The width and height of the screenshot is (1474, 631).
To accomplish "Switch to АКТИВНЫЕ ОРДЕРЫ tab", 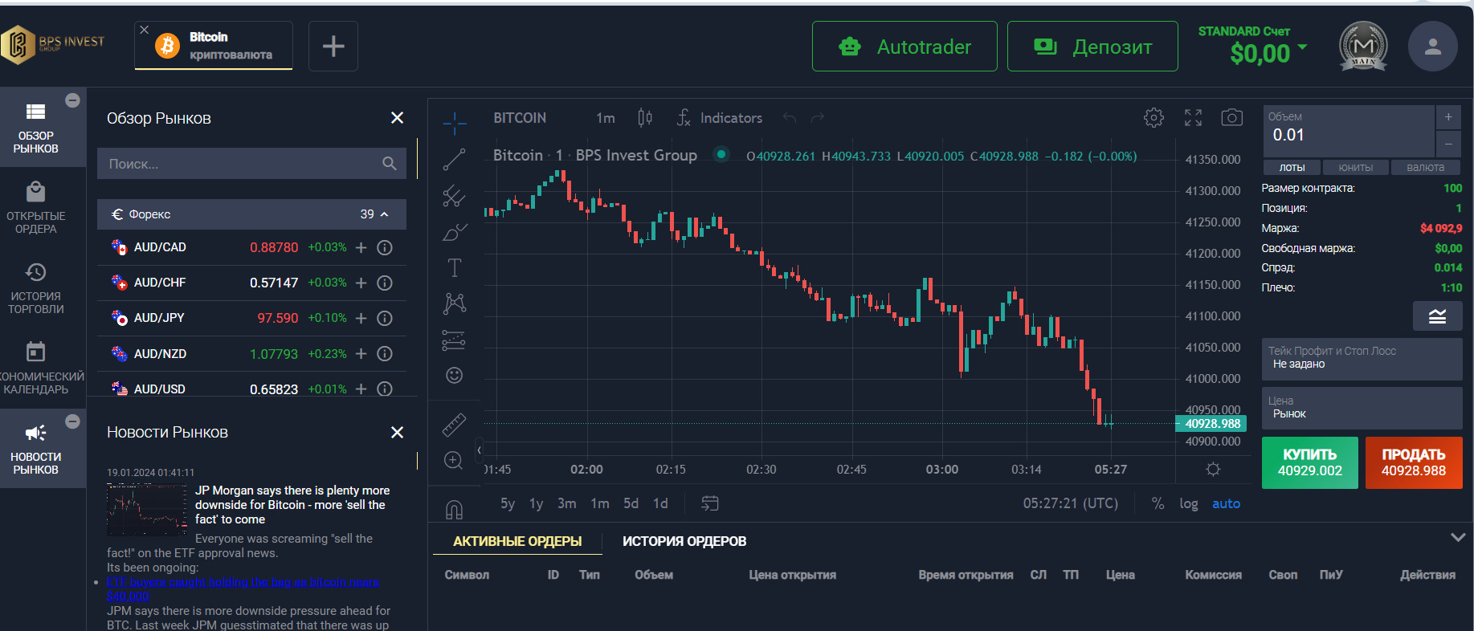I will [517, 541].
